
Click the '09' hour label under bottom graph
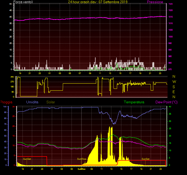pos(92,169)
